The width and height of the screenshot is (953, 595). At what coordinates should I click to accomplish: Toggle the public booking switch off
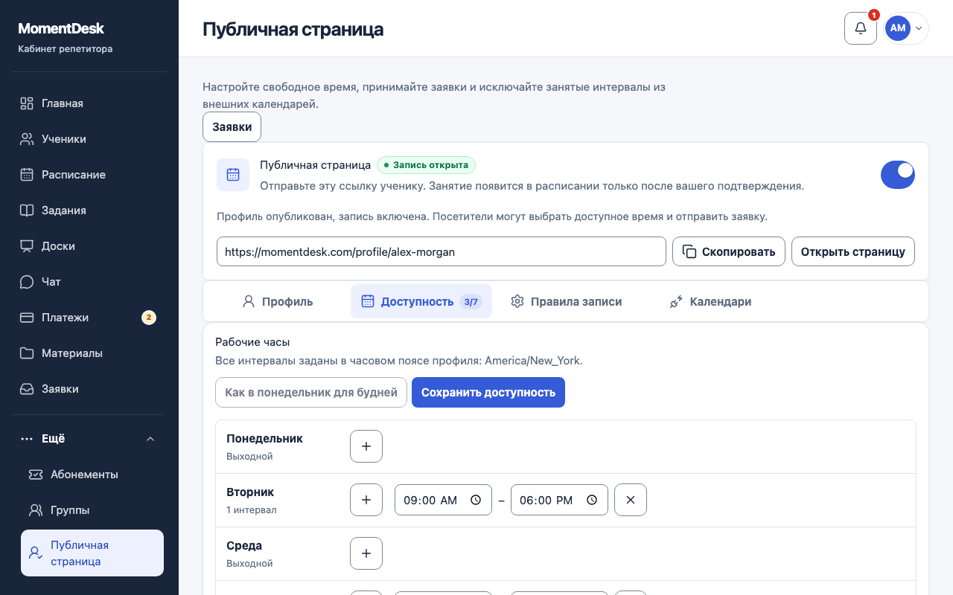(x=897, y=175)
